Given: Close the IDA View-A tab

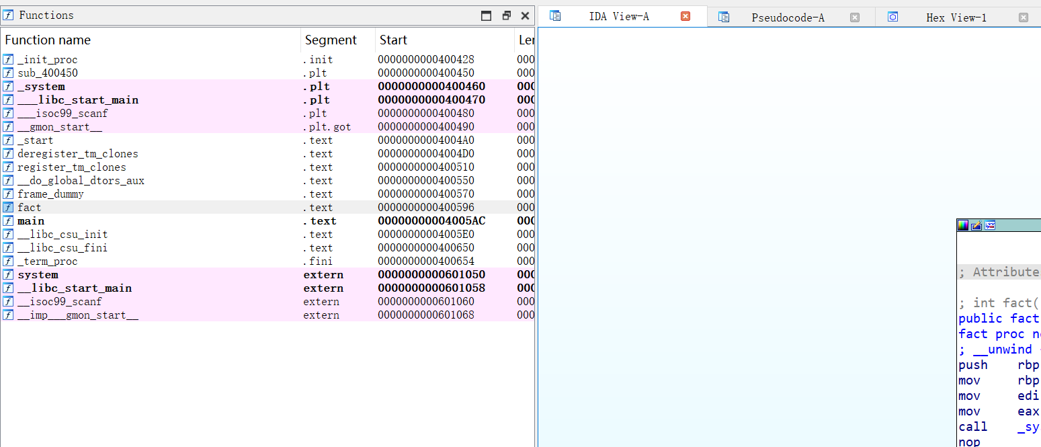Looking at the screenshot, I should 685,17.
